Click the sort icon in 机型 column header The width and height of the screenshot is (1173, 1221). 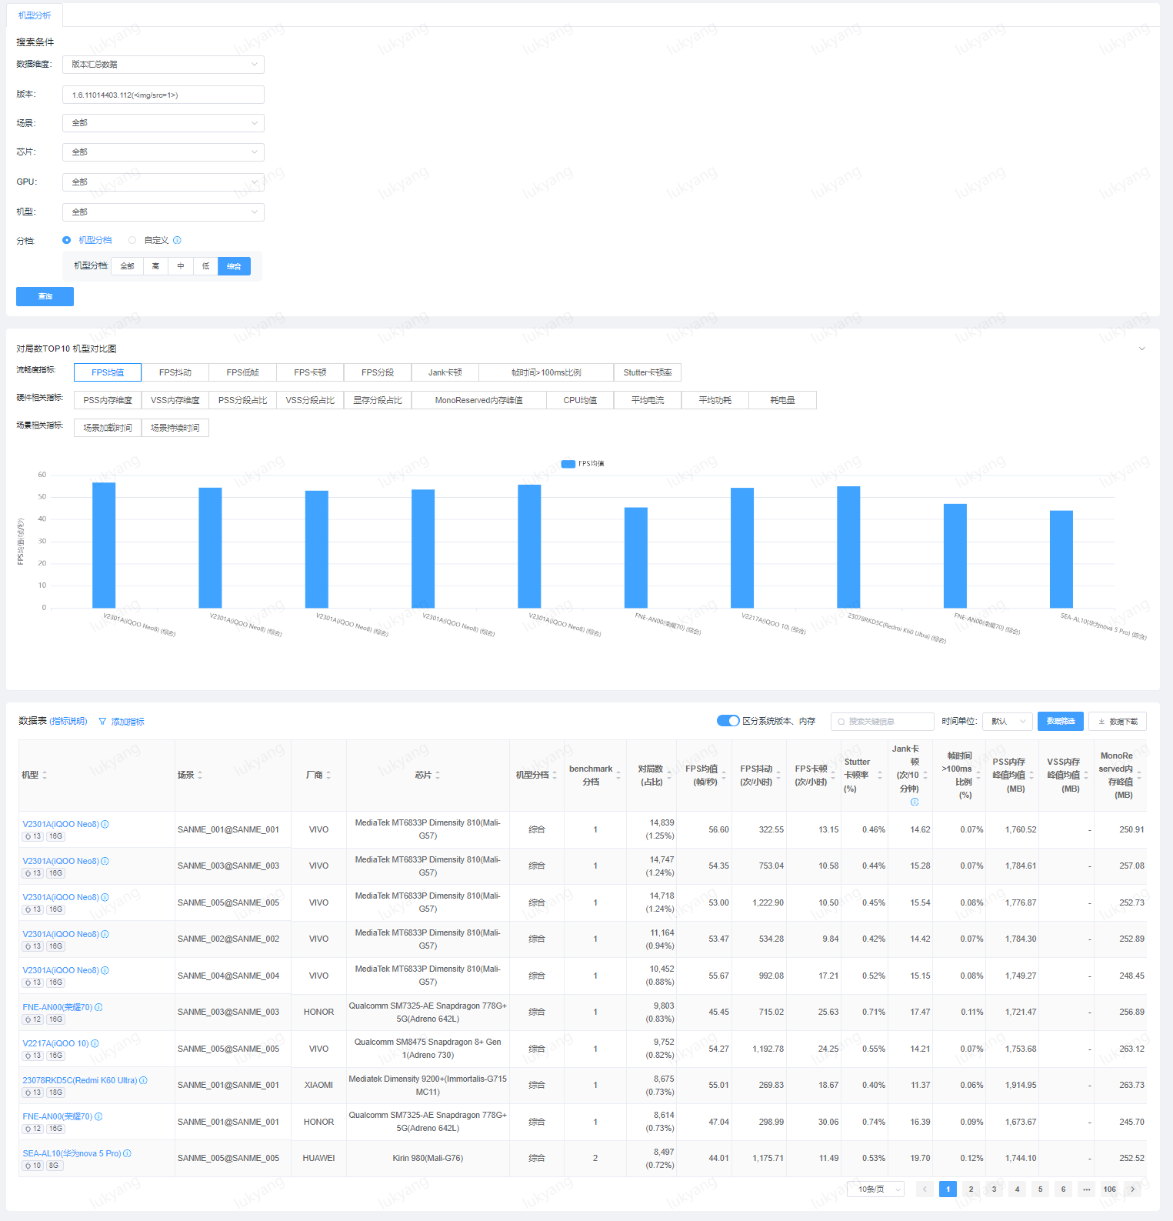tap(45, 775)
